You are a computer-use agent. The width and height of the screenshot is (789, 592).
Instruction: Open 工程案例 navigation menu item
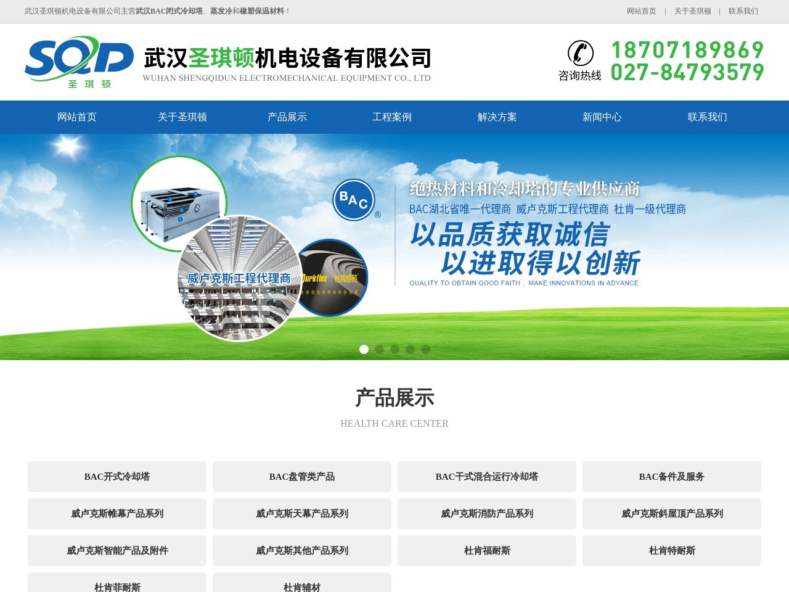tap(392, 117)
